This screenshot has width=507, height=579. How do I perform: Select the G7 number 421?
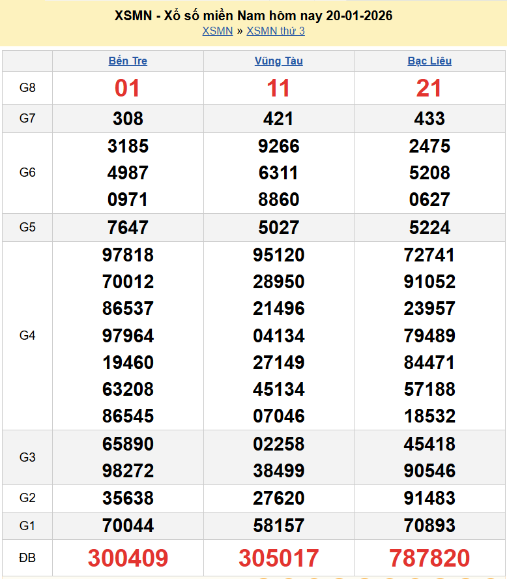point(278,119)
